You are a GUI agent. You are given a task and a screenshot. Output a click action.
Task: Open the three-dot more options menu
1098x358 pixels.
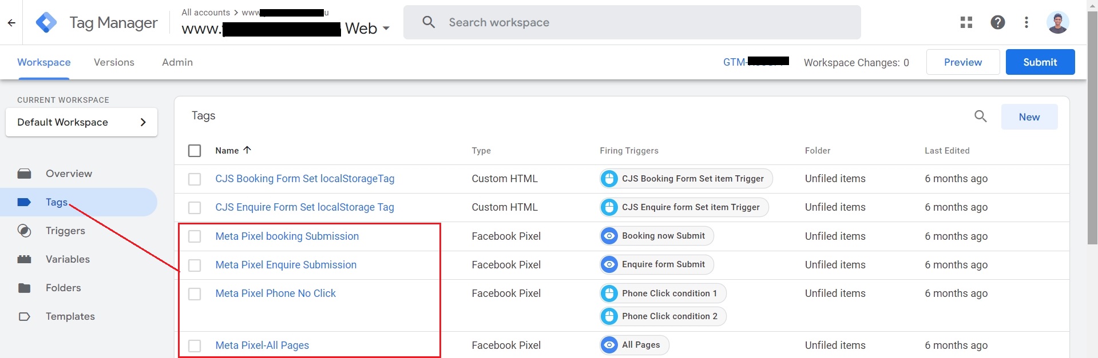point(1026,22)
